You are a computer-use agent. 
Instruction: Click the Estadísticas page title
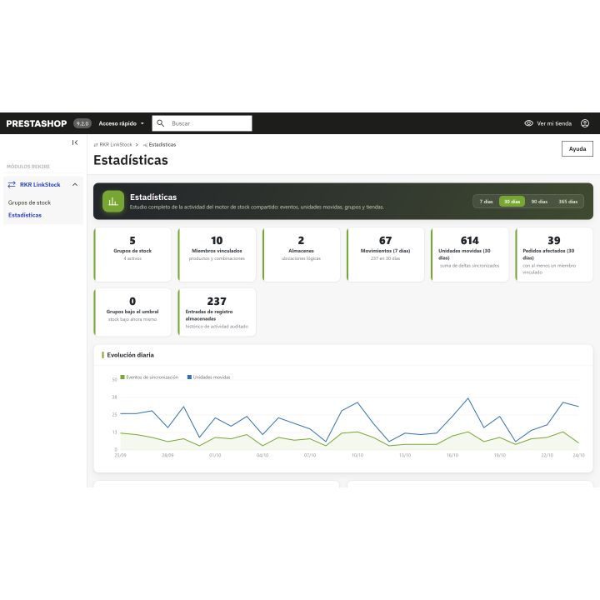131,160
